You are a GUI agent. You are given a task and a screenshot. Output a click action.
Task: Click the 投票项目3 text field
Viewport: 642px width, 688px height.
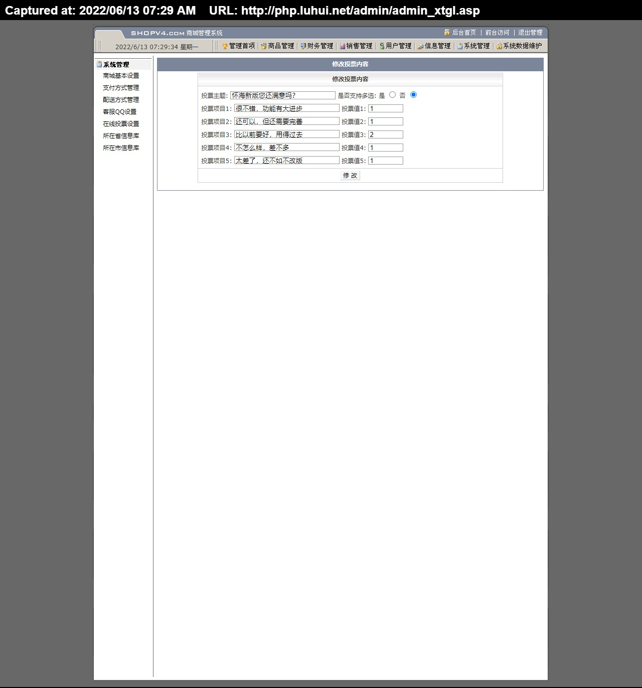point(287,134)
